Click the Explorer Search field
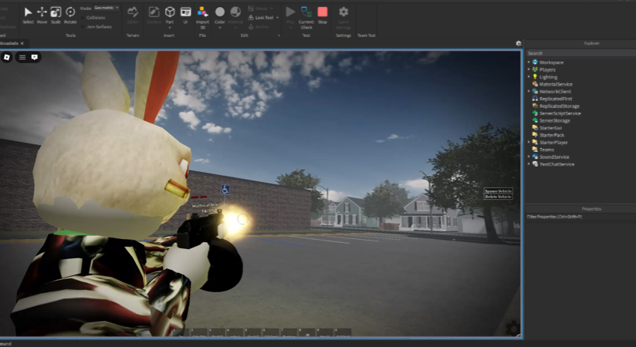 coord(581,53)
